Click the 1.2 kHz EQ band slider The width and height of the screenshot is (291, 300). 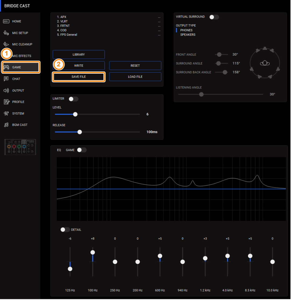205,258
